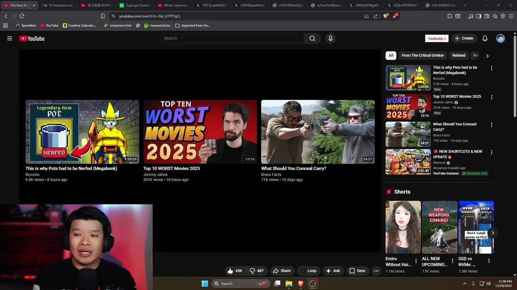This screenshot has height=290, width=517.
Task: Open the Leo AI sparkle icon in toolbar
Action: coord(495,16)
